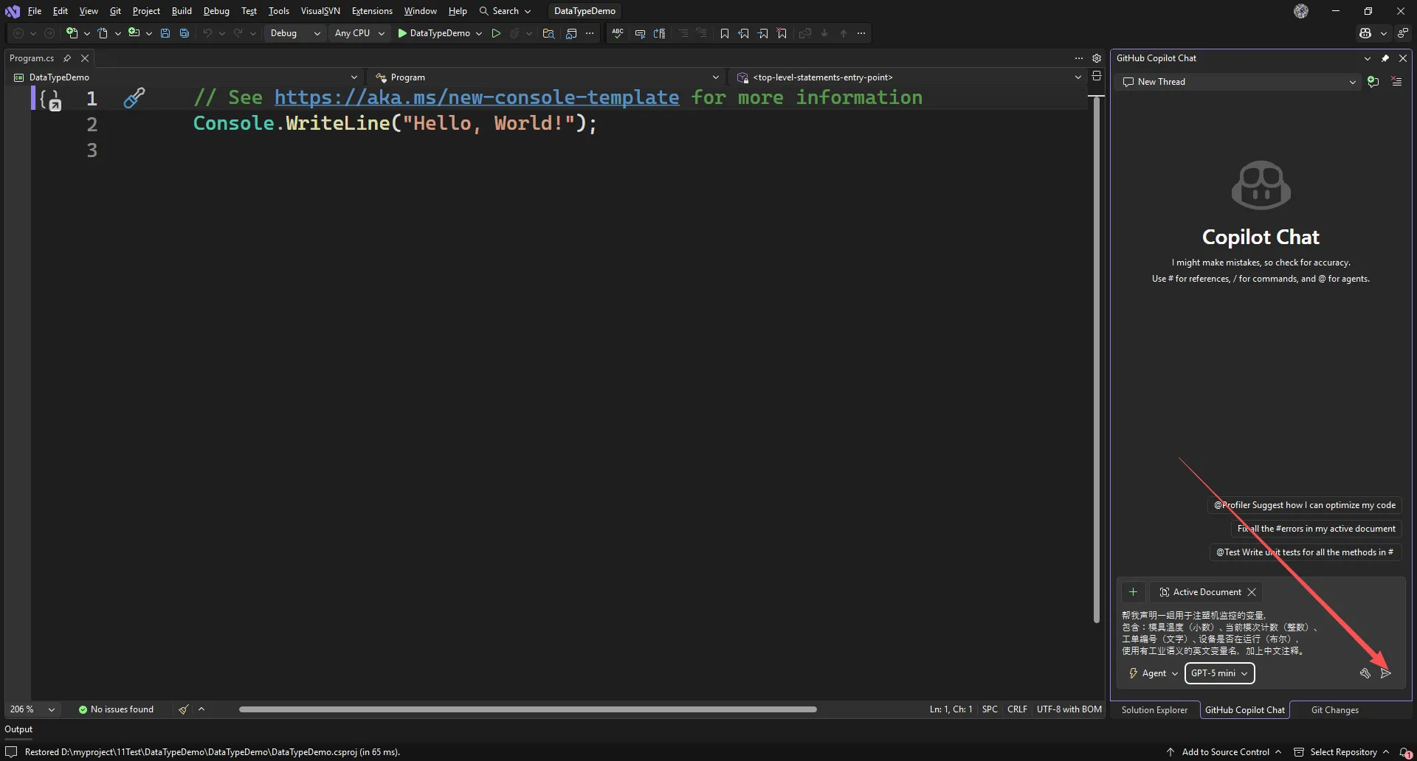Open the GitHub Copilot badge in title bar

[x=1365, y=33]
